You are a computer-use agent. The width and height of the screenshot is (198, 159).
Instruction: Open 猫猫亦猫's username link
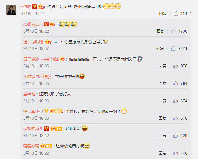(31, 146)
